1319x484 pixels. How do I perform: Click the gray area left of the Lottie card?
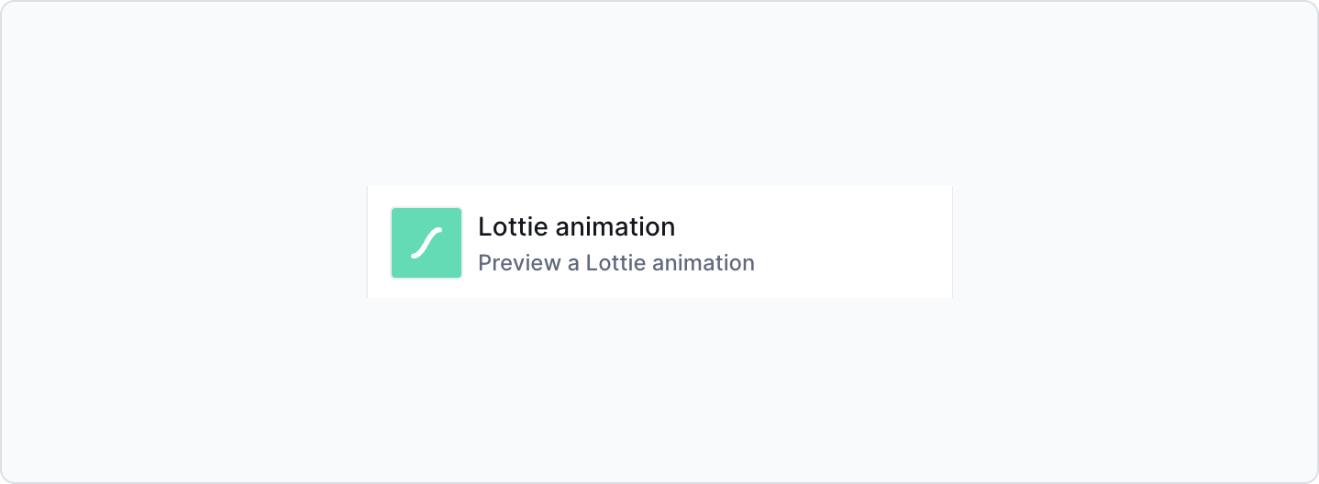click(x=183, y=242)
